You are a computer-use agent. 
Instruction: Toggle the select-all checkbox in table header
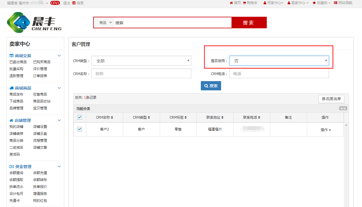click(80, 117)
